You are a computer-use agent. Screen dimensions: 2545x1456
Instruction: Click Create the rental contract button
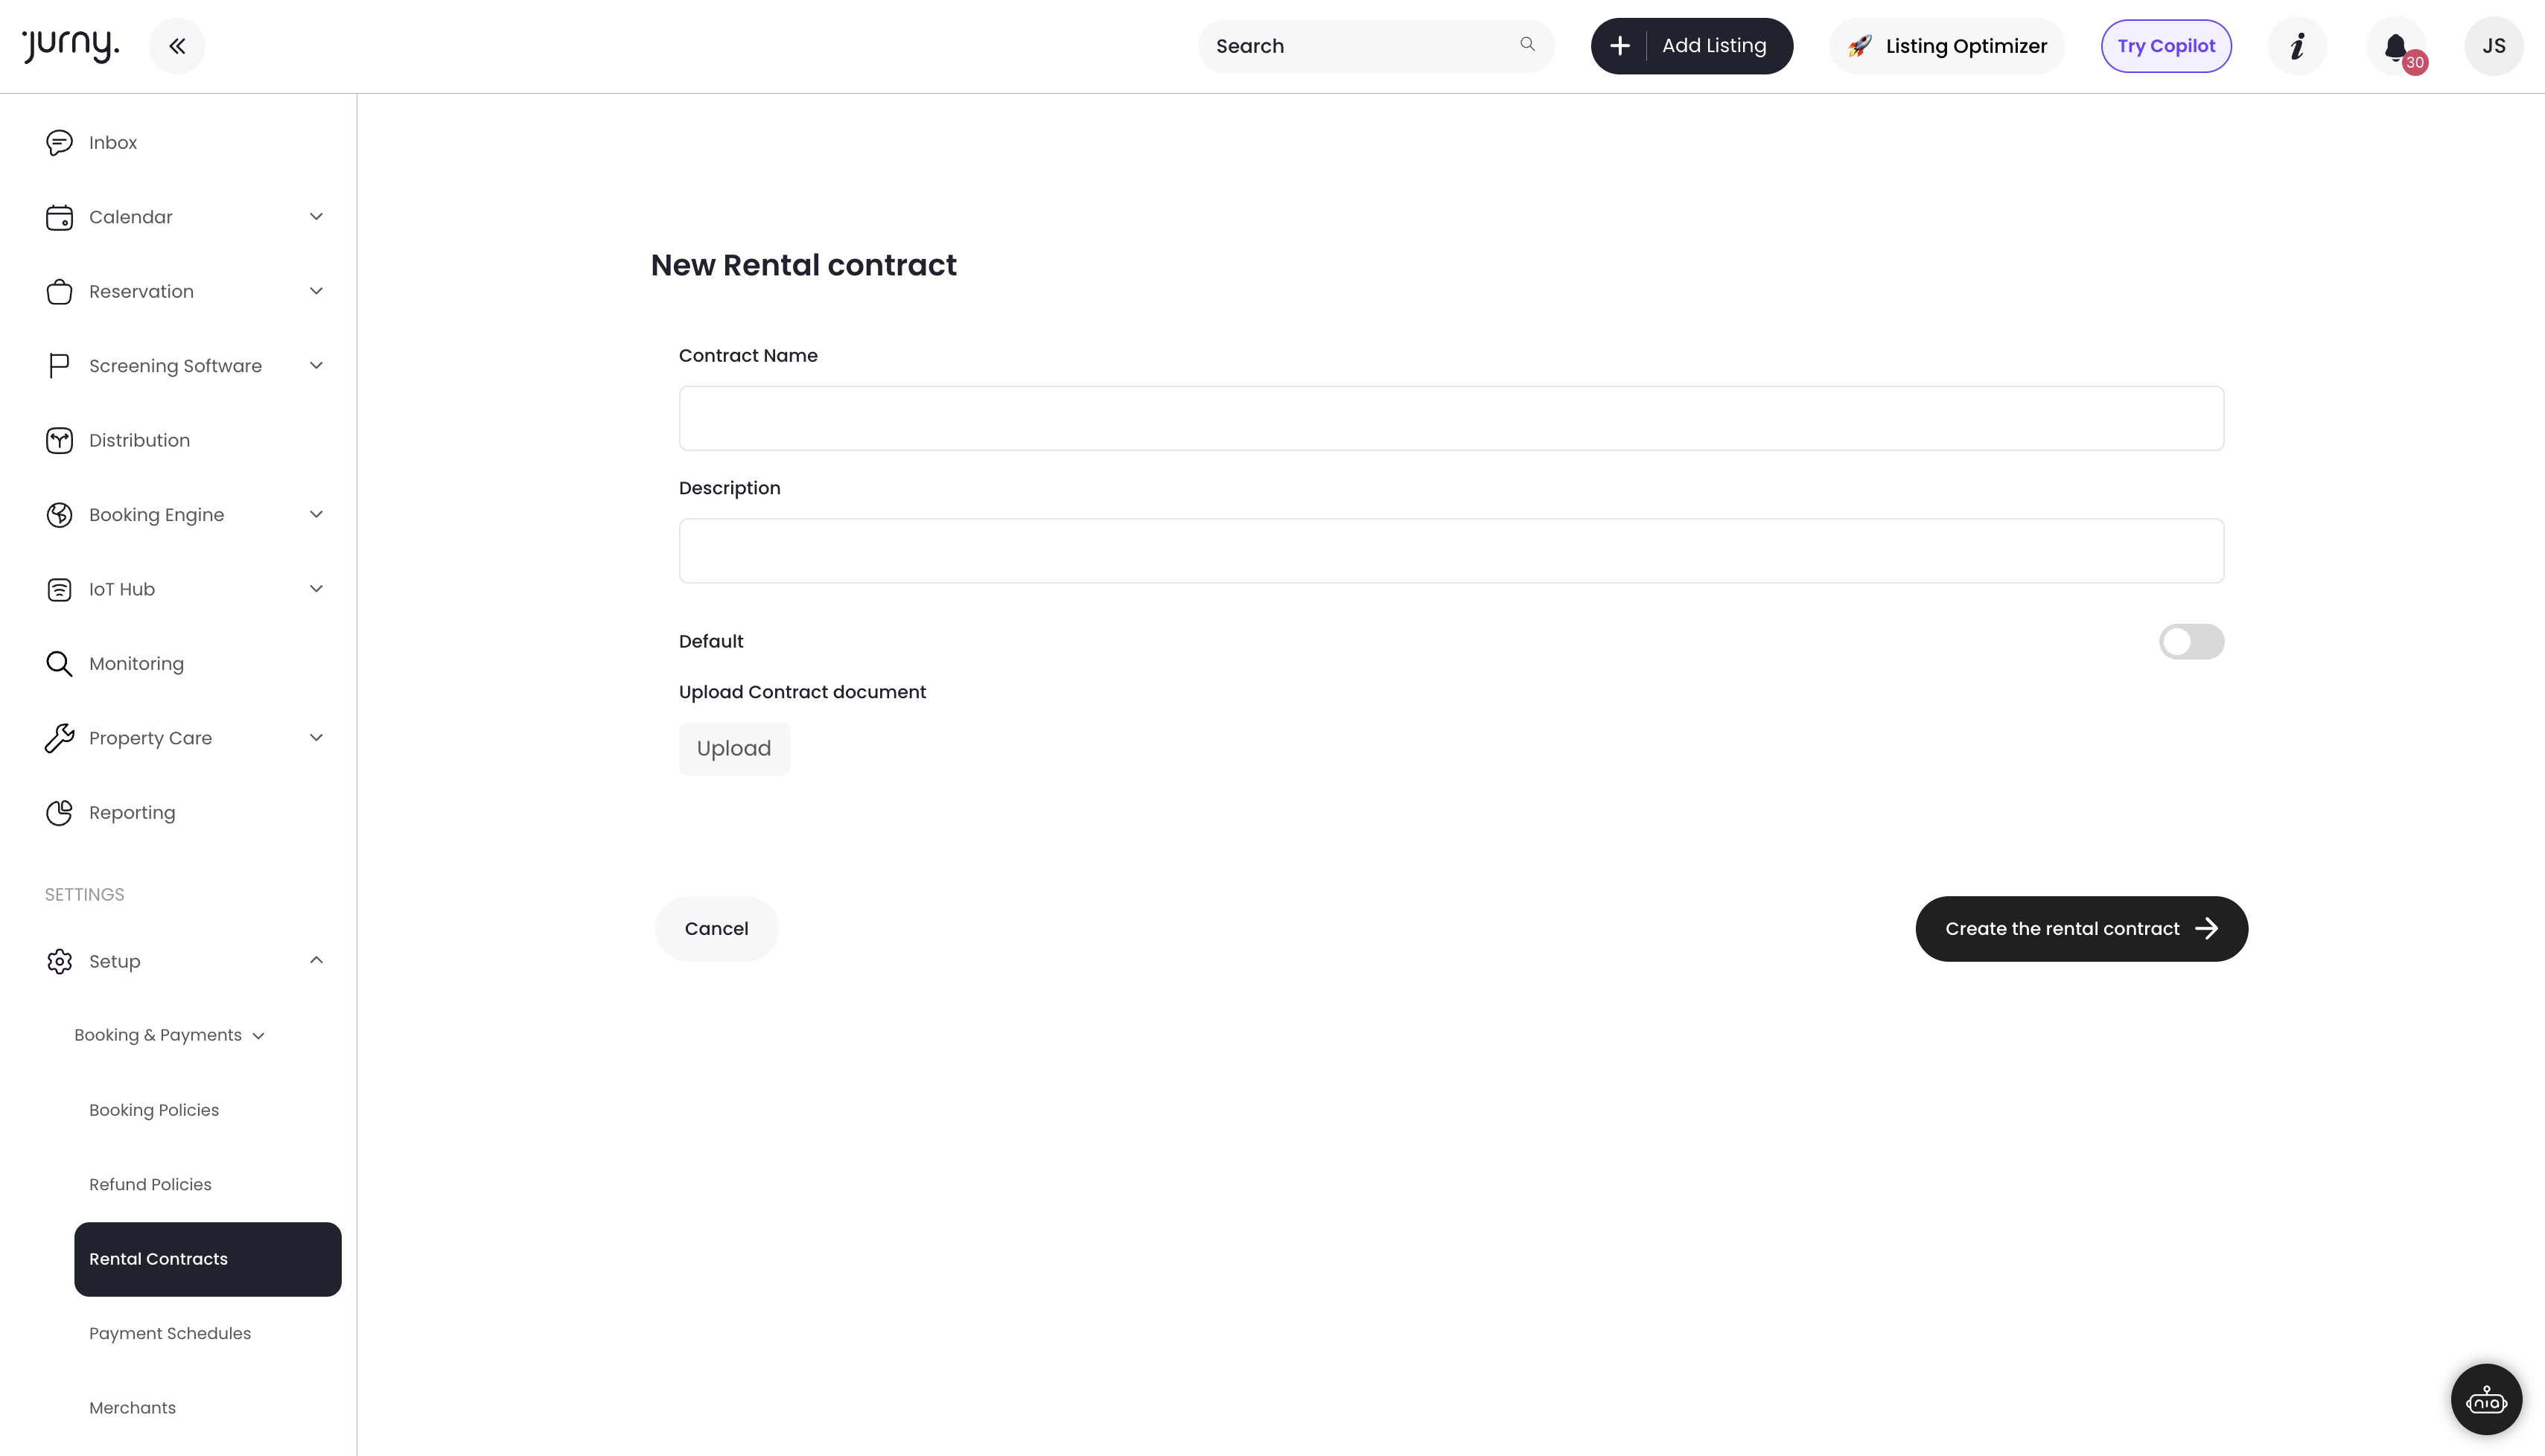click(x=2081, y=929)
